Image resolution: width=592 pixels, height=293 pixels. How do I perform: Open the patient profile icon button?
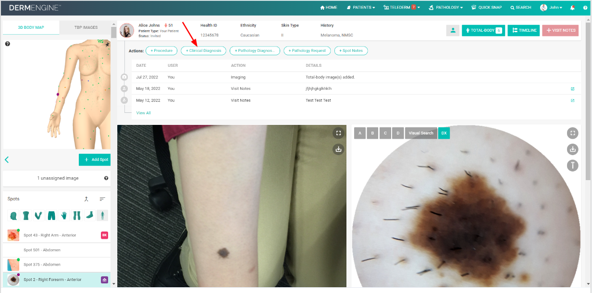pos(453,30)
